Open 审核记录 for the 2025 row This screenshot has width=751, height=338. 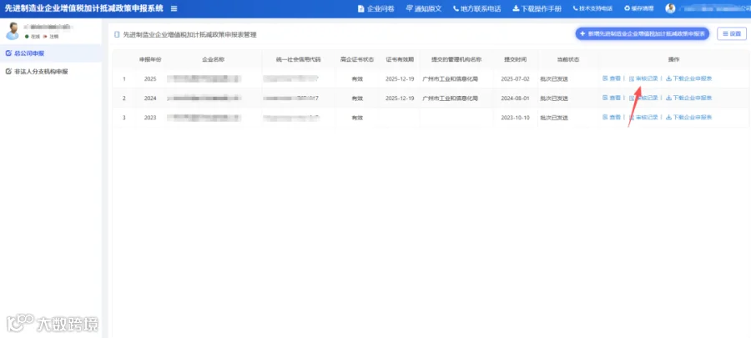pyautogui.click(x=643, y=78)
